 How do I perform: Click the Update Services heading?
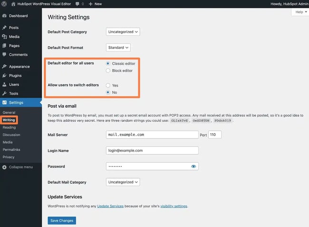point(65,197)
